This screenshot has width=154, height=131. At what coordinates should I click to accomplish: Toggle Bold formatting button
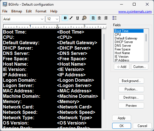pos(65,18)
